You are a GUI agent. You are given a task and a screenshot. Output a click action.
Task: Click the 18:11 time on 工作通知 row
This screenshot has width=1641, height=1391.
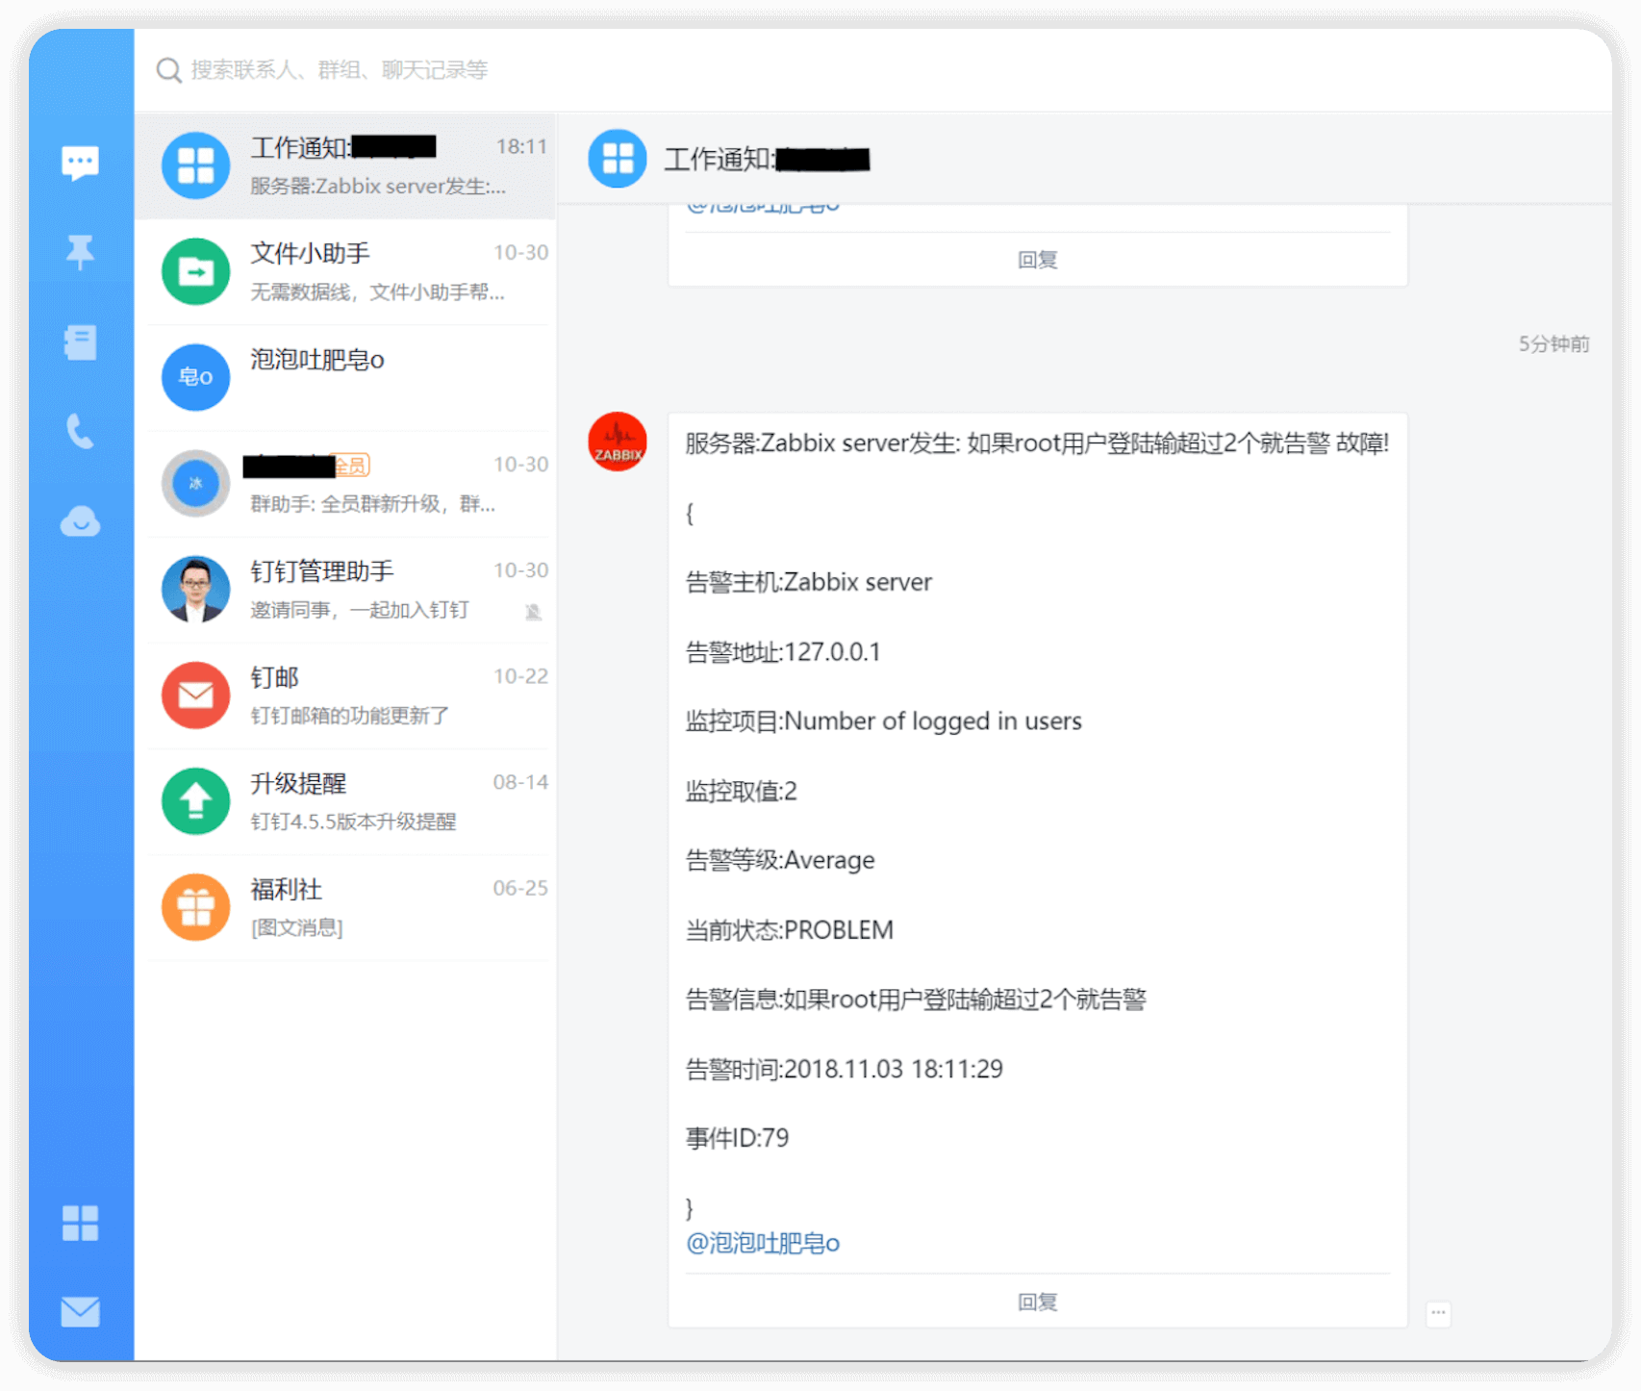tap(521, 146)
